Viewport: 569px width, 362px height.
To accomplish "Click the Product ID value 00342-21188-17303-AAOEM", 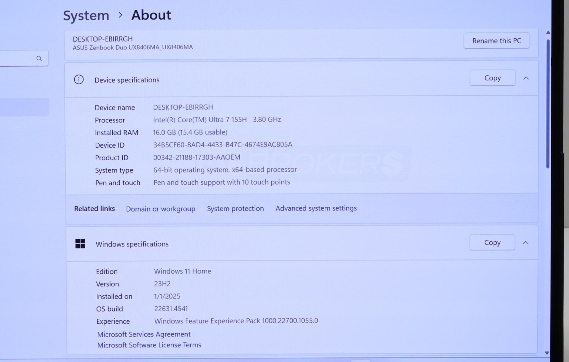I will [197, 157].
